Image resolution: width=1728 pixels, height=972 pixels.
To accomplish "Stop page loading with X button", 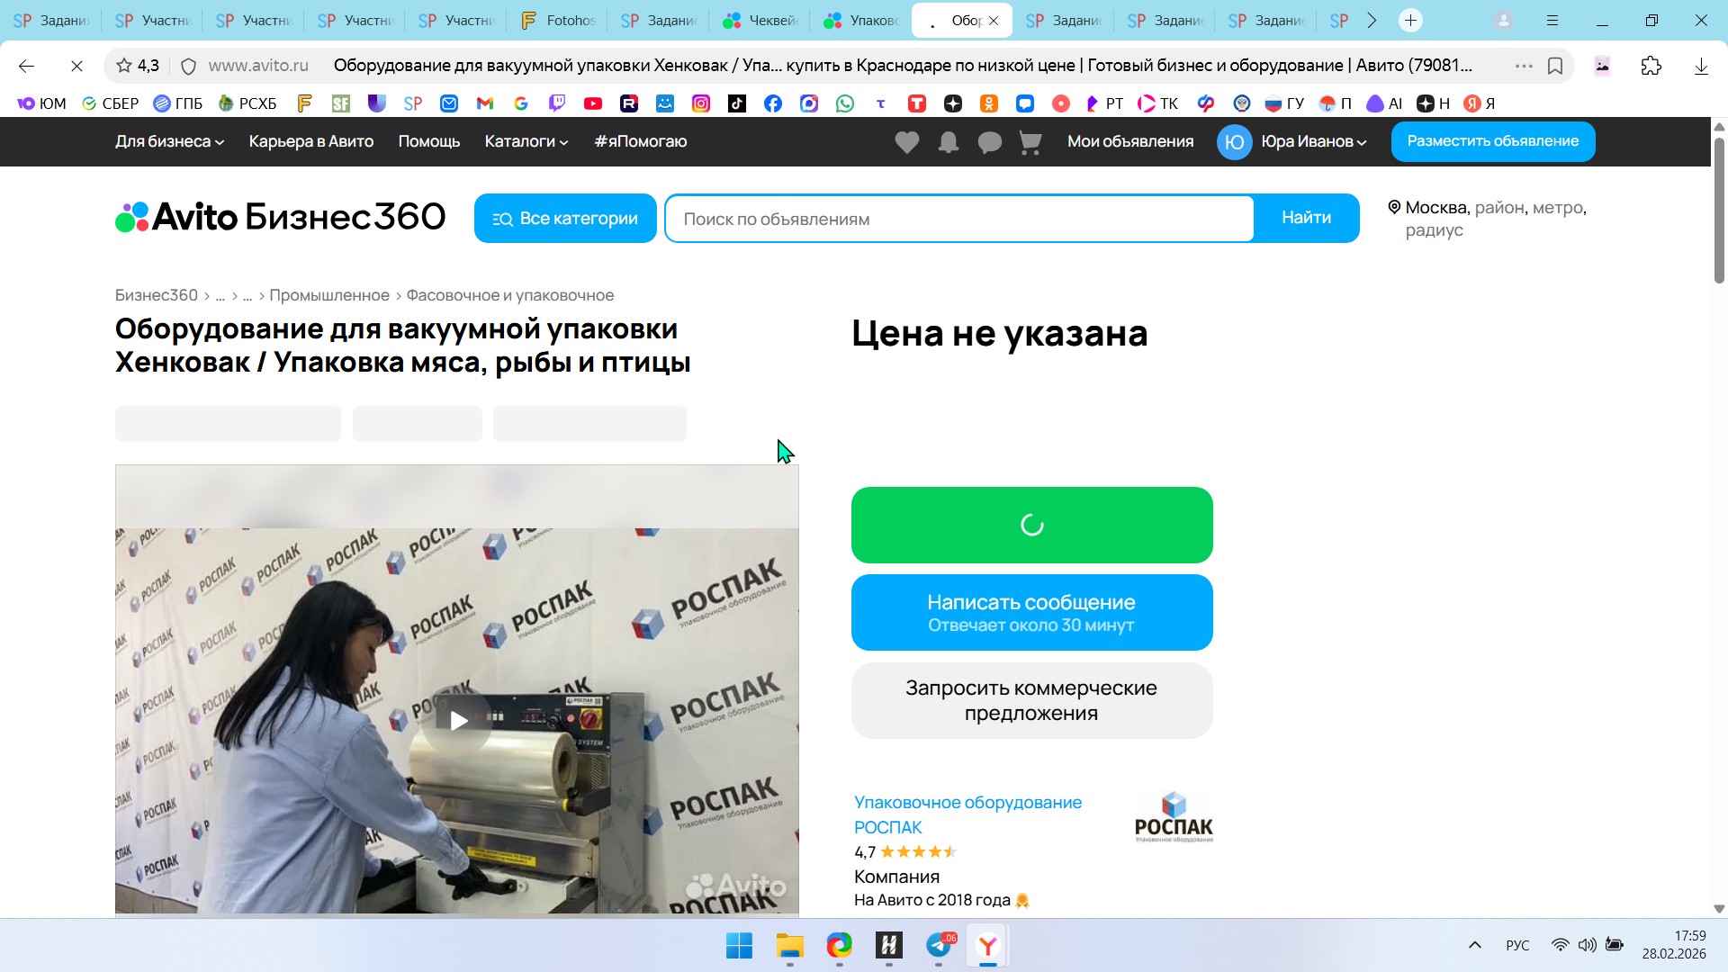I will pos(76,66).
